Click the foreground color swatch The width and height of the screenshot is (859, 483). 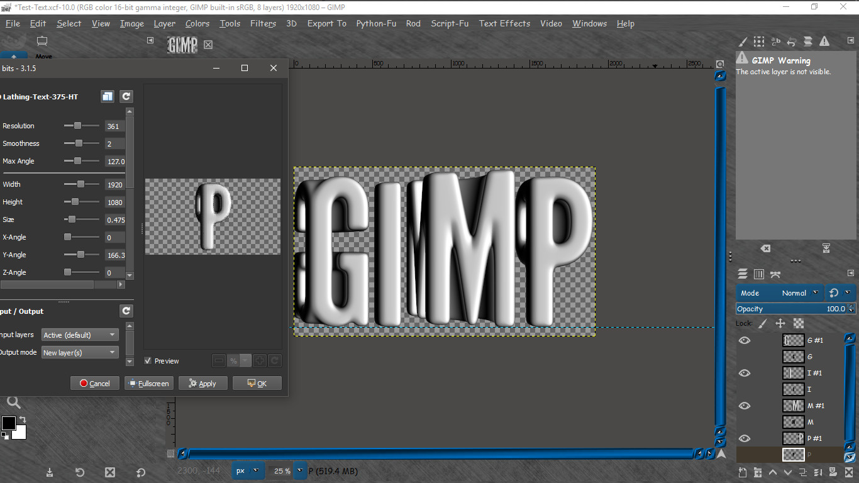click(x=8, y=423)
